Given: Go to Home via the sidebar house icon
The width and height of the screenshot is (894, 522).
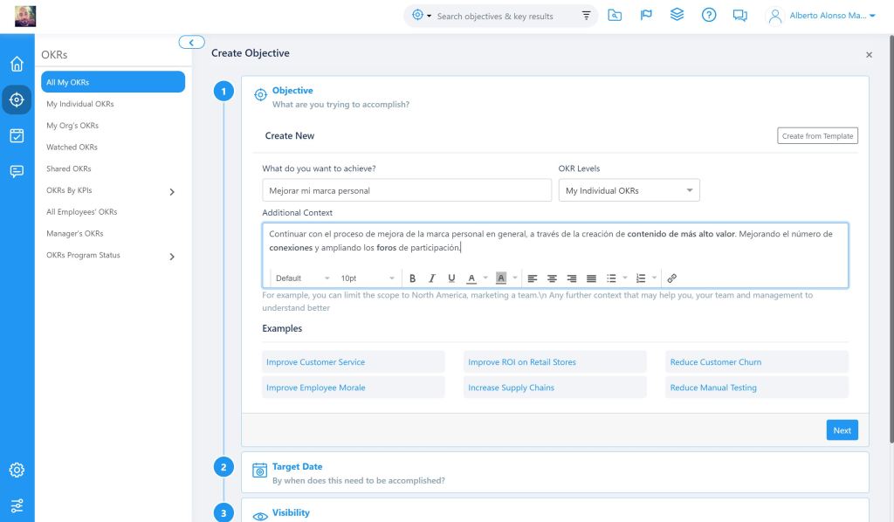Looking at the screenshot, I should click(x=17, y=64).
